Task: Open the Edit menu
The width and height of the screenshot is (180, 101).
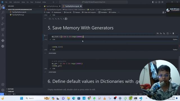Action: click(10, 2)
